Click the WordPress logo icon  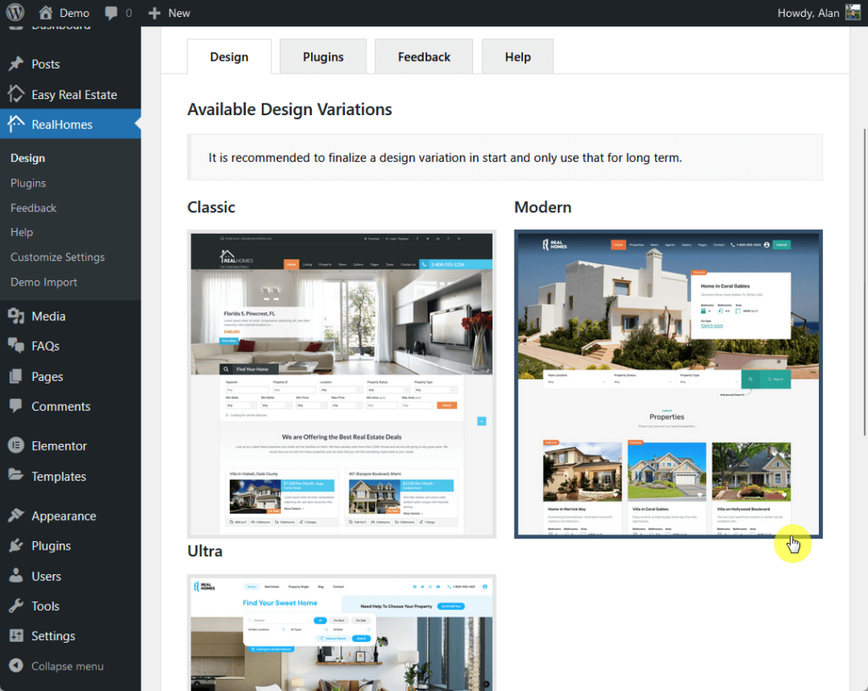tap(16, 13)
